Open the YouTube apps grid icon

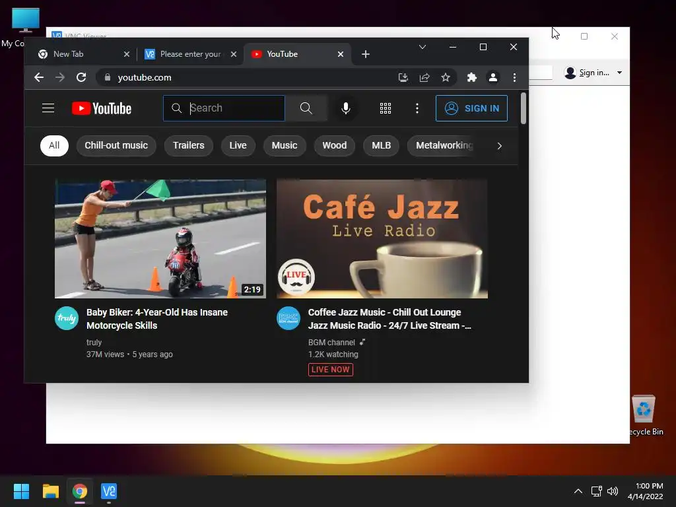(386, 108)
